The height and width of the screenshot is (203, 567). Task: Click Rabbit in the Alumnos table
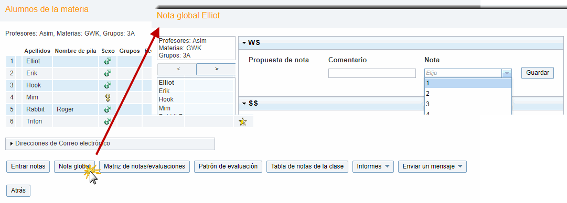tap(35, 109)
